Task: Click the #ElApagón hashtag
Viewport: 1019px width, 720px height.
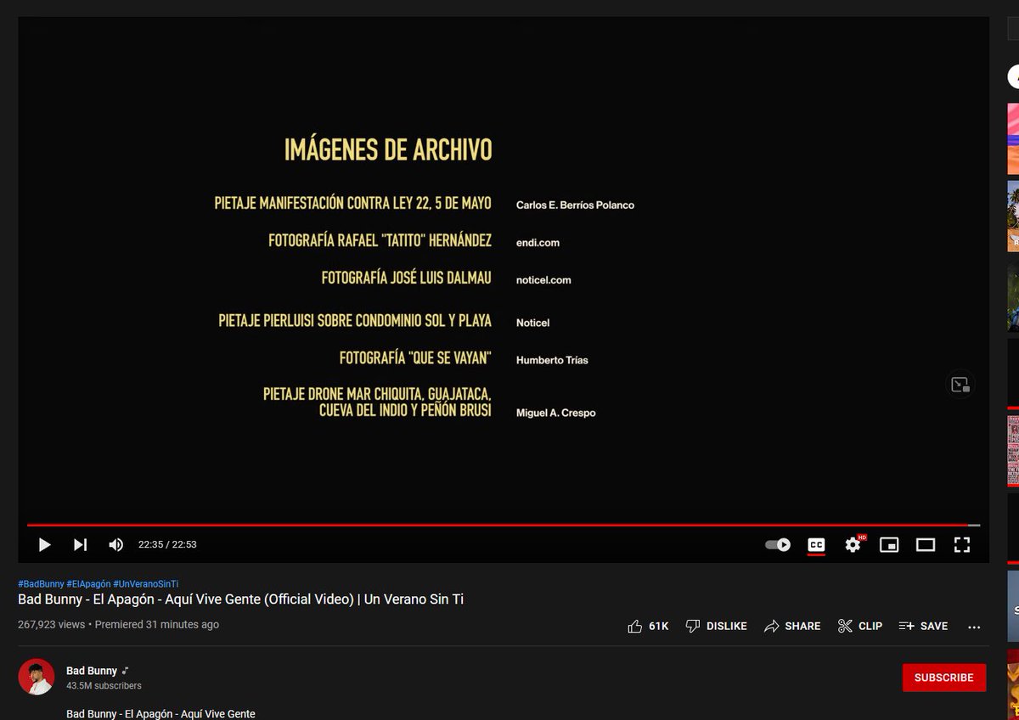Action: pos(88,584)
